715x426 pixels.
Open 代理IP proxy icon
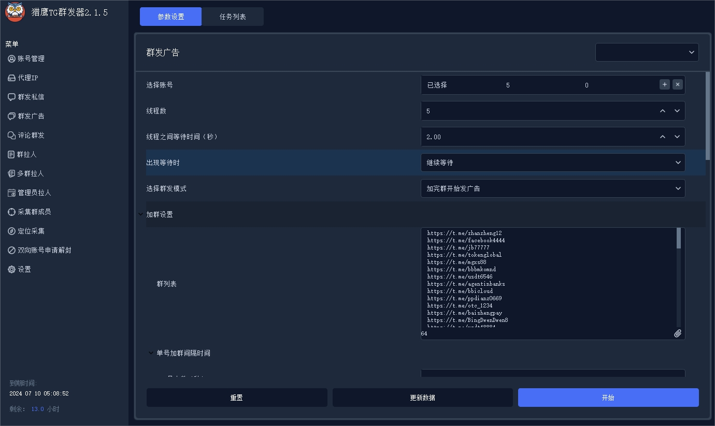coord(11,78)
